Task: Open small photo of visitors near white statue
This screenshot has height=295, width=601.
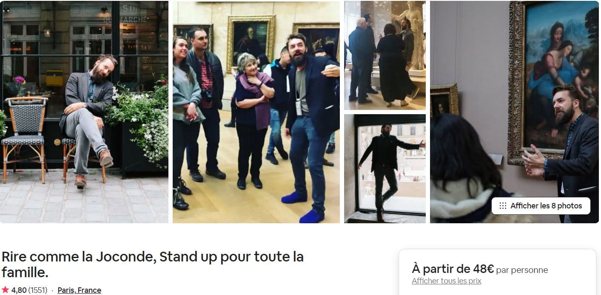Action: click(385, 55)
